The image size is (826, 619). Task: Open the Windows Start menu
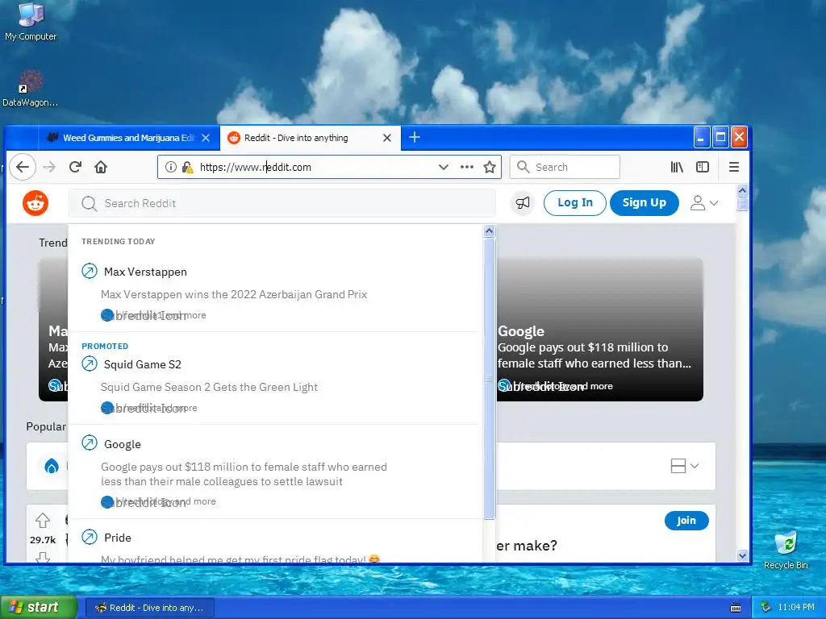click(x=39, y=608)
